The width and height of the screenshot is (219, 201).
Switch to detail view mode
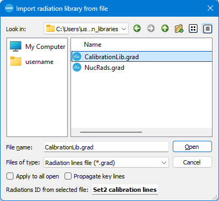[x=207, y=28]
